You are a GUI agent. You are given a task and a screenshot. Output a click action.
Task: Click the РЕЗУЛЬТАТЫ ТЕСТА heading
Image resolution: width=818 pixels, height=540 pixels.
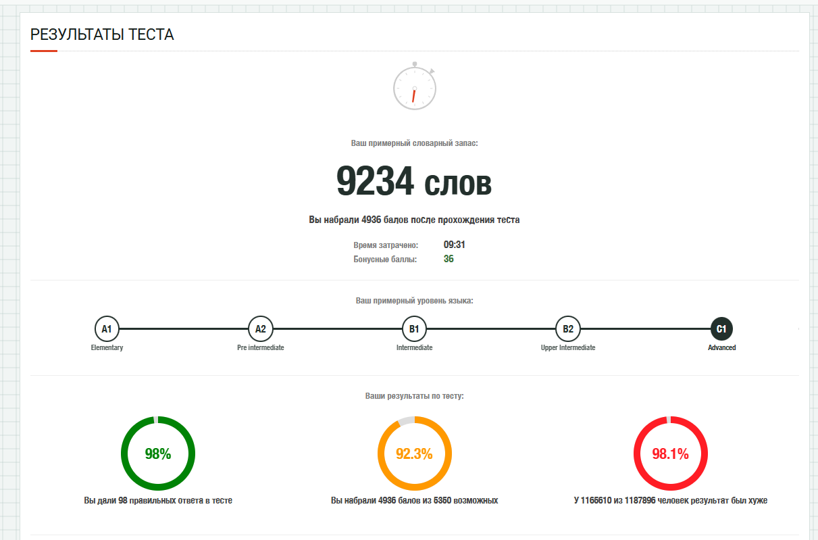point(102,34)
